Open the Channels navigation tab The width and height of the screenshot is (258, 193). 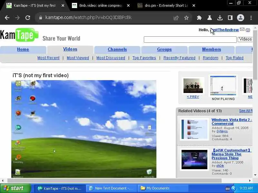117,50
